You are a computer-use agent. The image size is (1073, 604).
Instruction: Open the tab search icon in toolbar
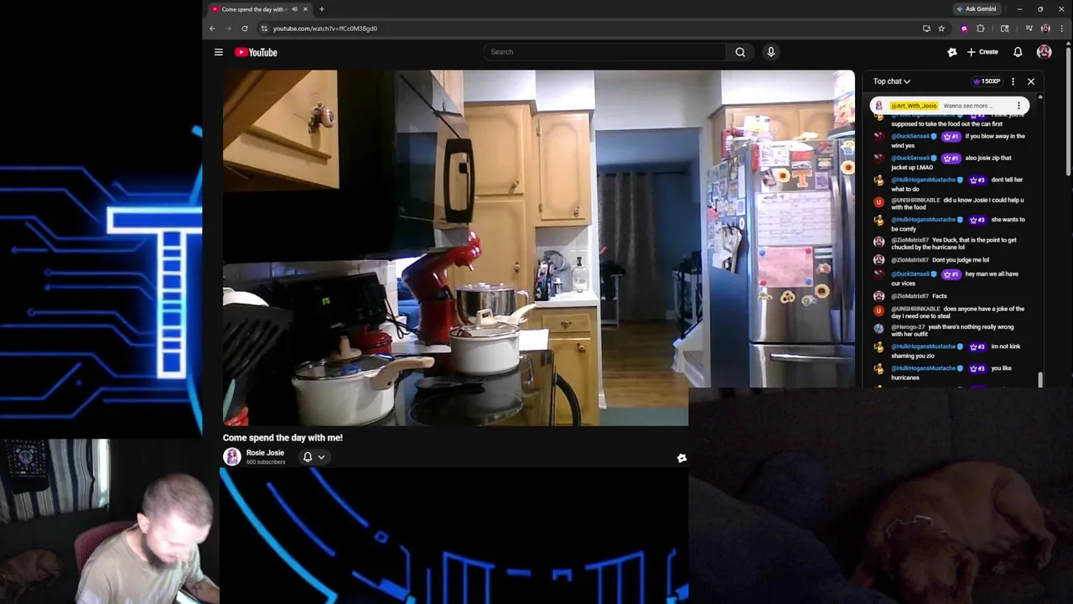click(1005, 29)
